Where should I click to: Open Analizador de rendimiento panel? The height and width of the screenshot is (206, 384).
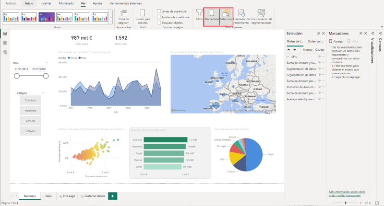(x=241, y=16)
